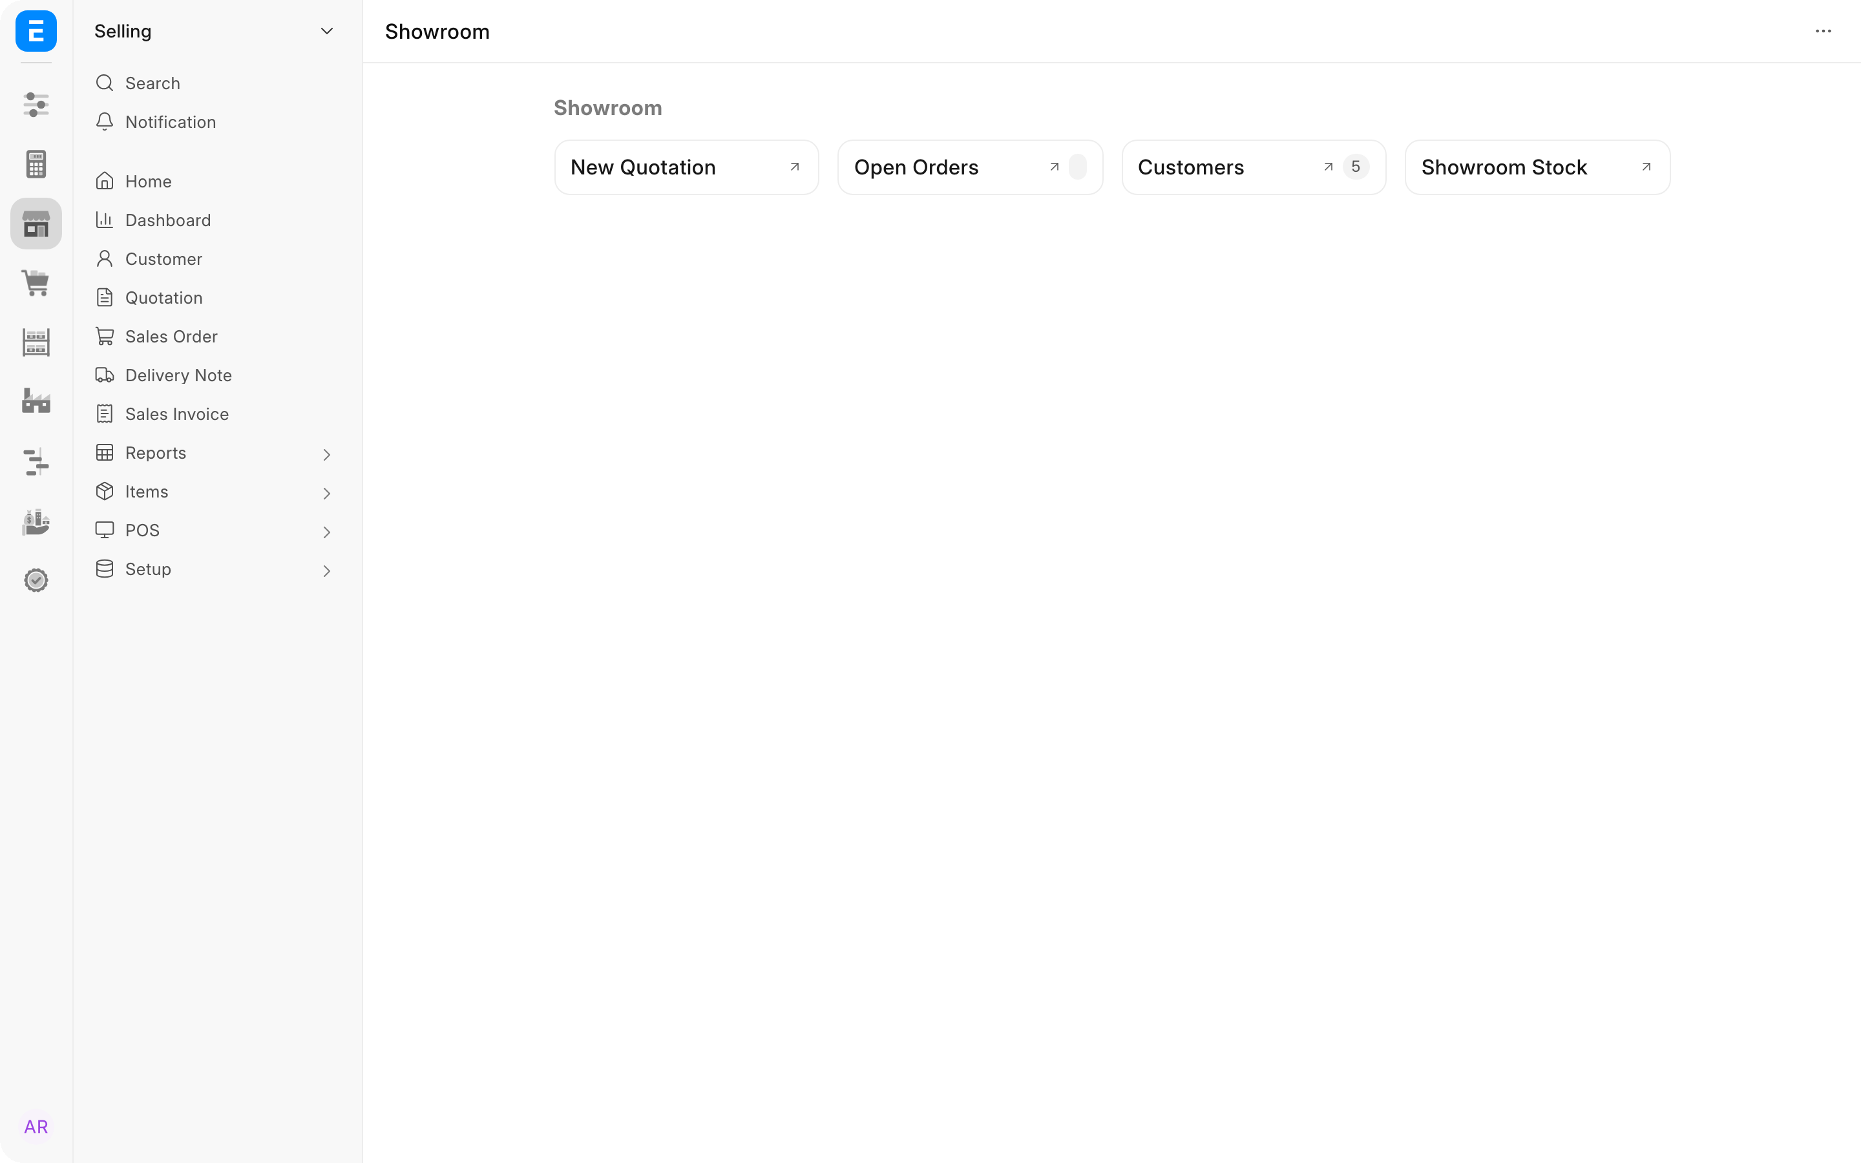Click the arrow icon on Open Orders card

[1055, 167]
